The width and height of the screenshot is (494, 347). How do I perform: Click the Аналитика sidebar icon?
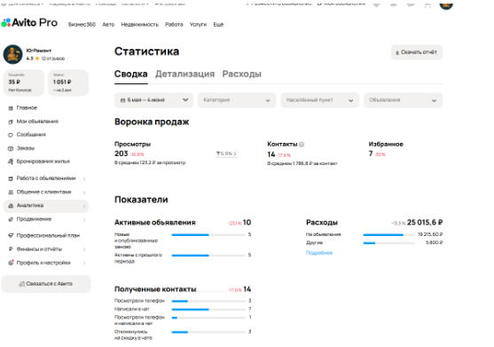[x=11, y=206]
